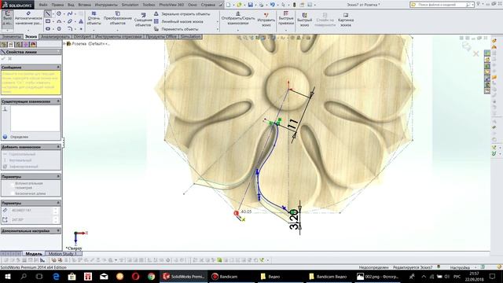This screenshot has height=283, width=503.
Task: Click the Windows Start button
Action: tap(8, 276)
